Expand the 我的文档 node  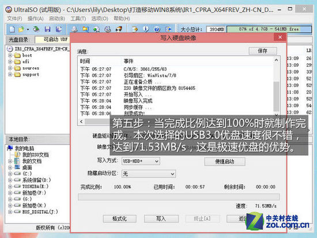click(x=10, y=161)
